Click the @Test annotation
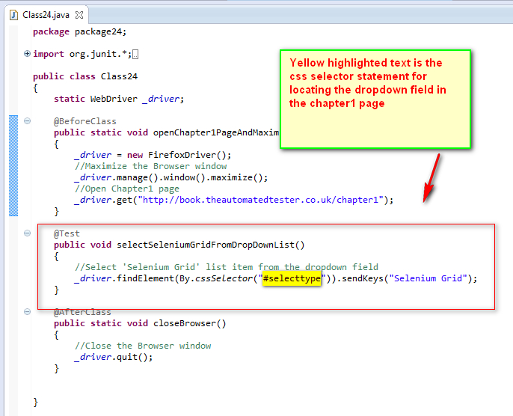 coord(67,233)
